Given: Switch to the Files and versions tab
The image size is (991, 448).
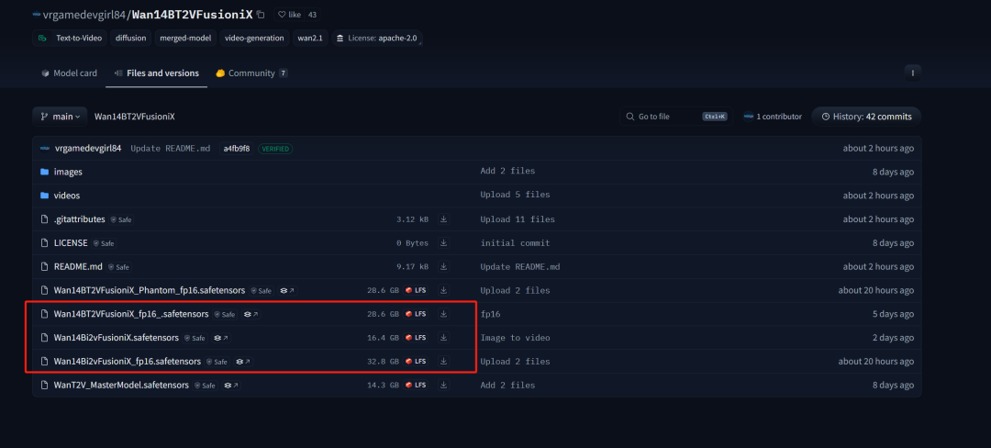Looking at the screenshot, I should [x=157, y=73].
